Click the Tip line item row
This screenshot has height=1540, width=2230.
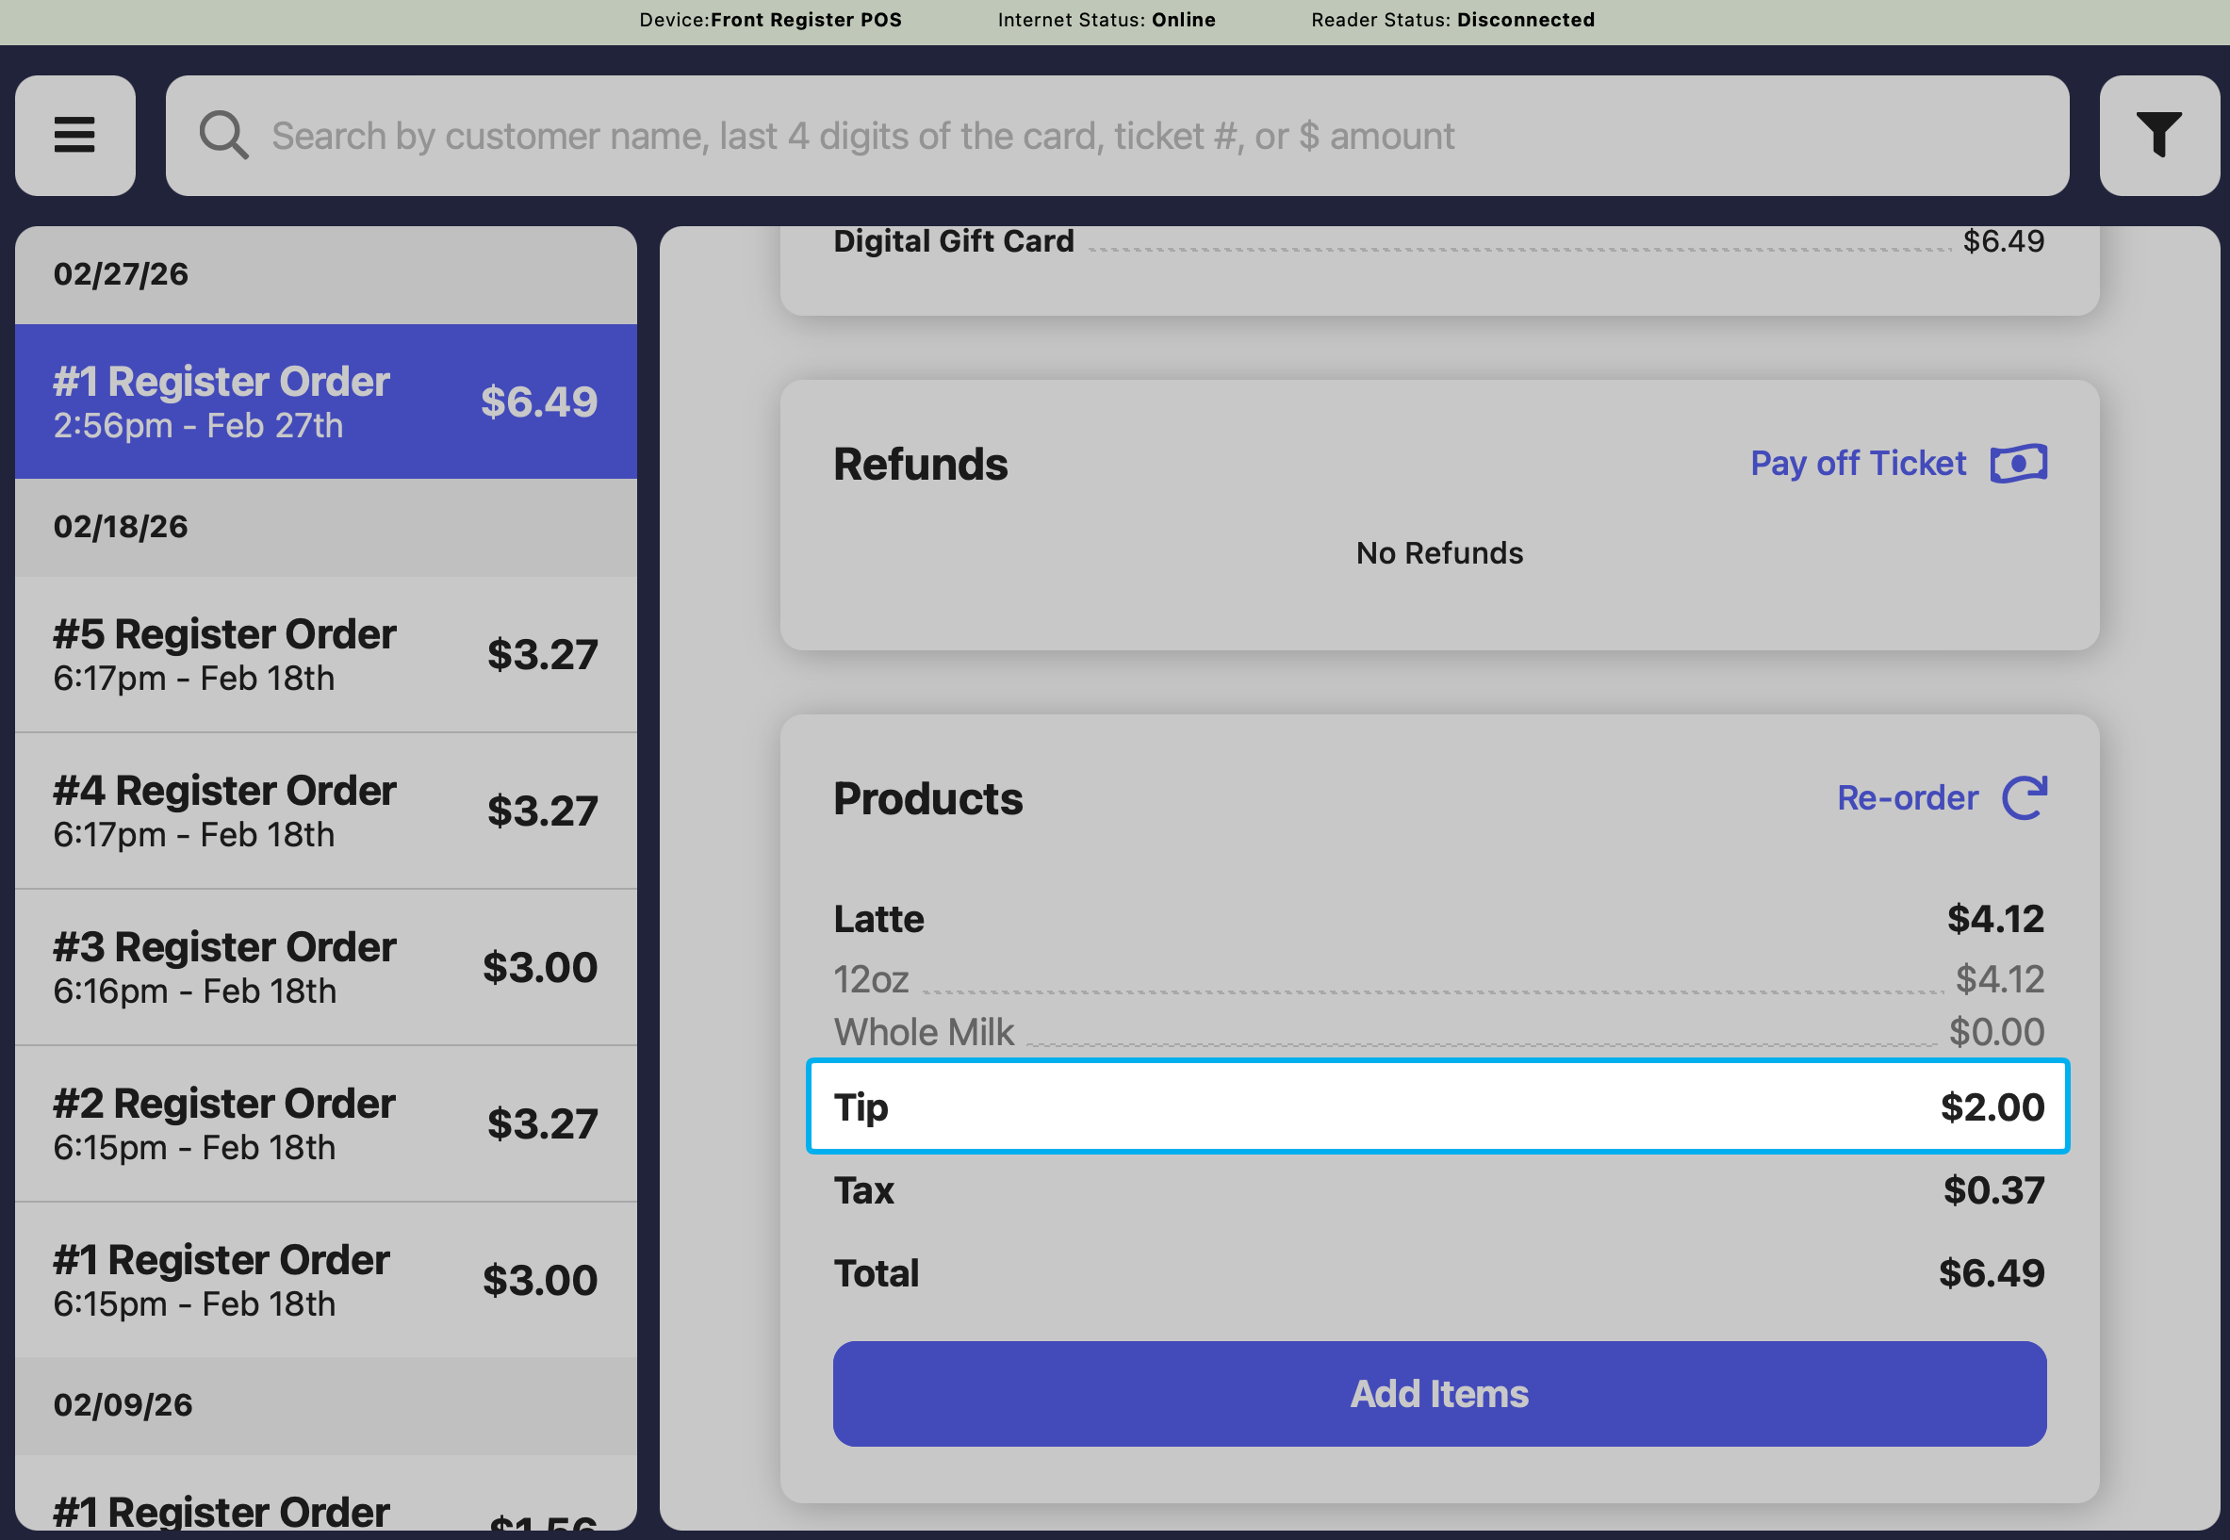coord(1436,1106)
